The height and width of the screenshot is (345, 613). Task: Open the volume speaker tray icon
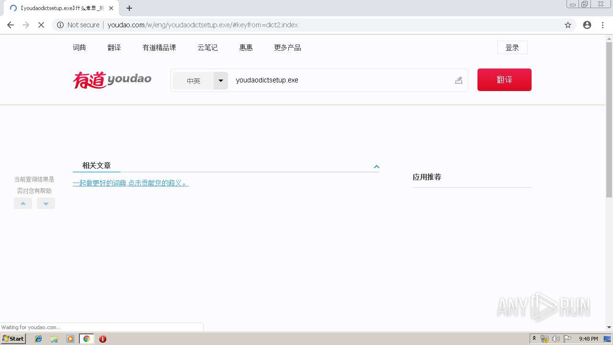click(x=556, y=339)
